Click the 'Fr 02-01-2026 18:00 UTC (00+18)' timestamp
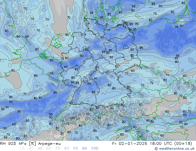 click(152, 144)
